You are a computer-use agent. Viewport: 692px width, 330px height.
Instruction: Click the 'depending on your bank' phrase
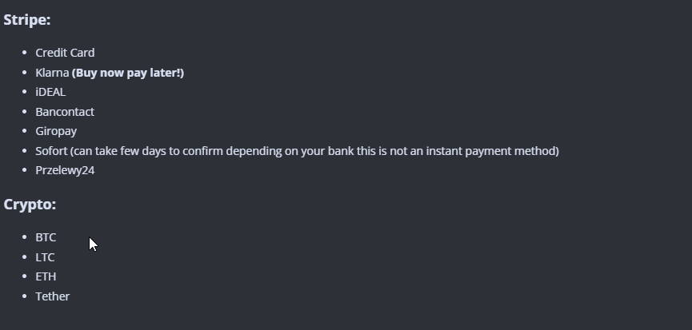(291, 151)
